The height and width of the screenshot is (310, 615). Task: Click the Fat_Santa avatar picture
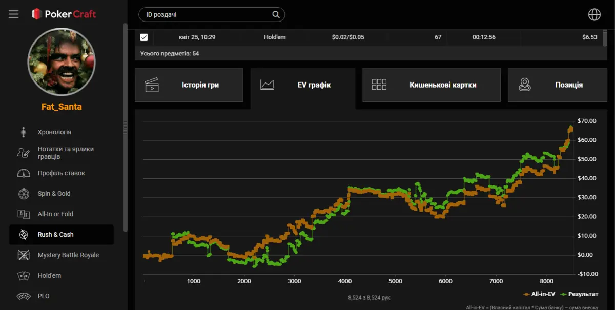[x=61, y=61]
